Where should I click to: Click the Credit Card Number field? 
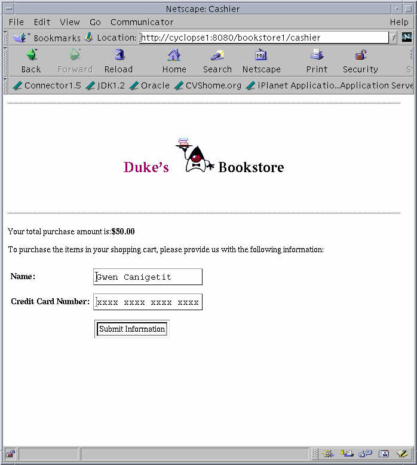pyautogui.click(x=148, y=302)
